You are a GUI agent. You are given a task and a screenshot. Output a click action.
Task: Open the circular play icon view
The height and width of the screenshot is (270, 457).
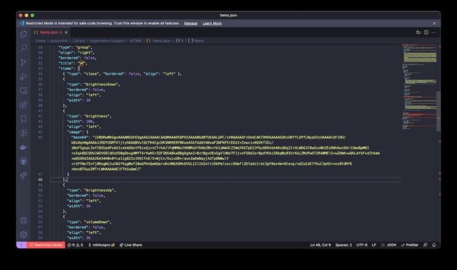tap(24, 133)
